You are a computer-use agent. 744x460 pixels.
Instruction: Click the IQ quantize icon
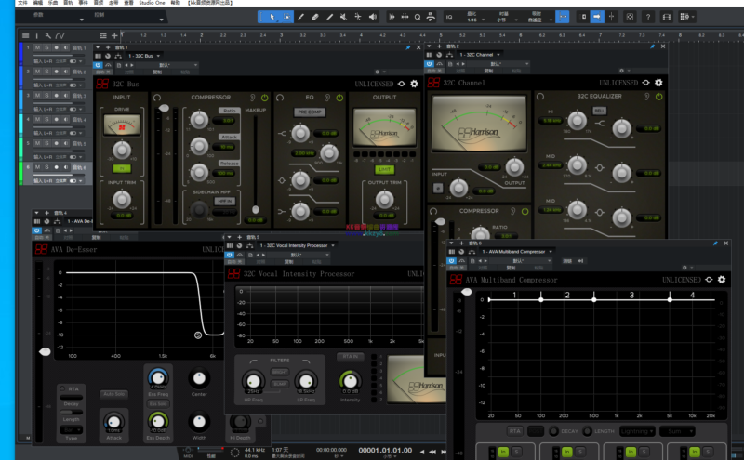point(449,17)
